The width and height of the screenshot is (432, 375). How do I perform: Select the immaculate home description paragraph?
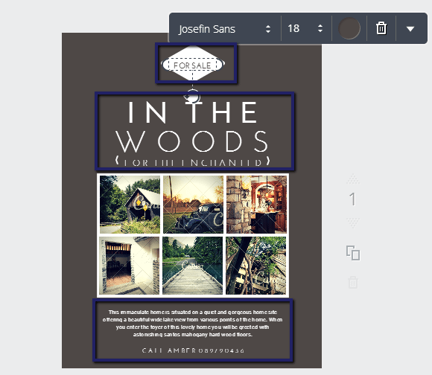[193, 323]
